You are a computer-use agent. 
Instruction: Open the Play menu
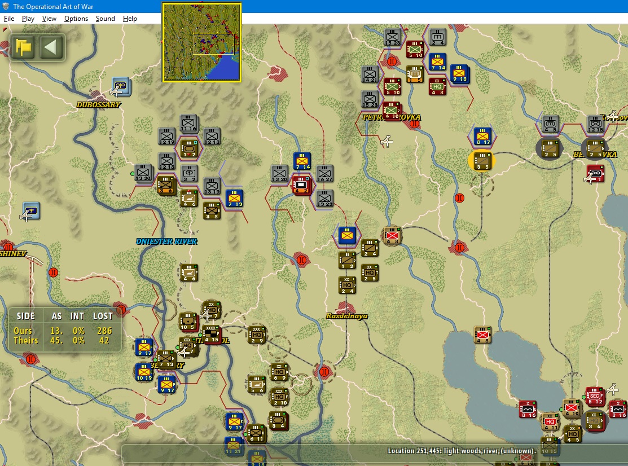28,19
